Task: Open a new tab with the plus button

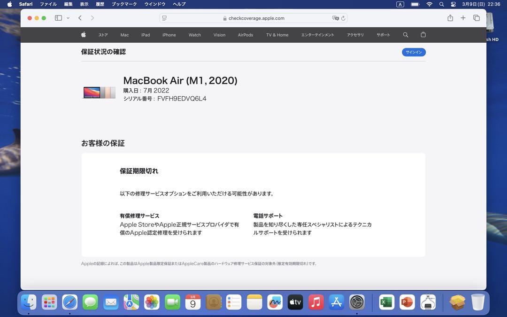Action: click(463, 18)
